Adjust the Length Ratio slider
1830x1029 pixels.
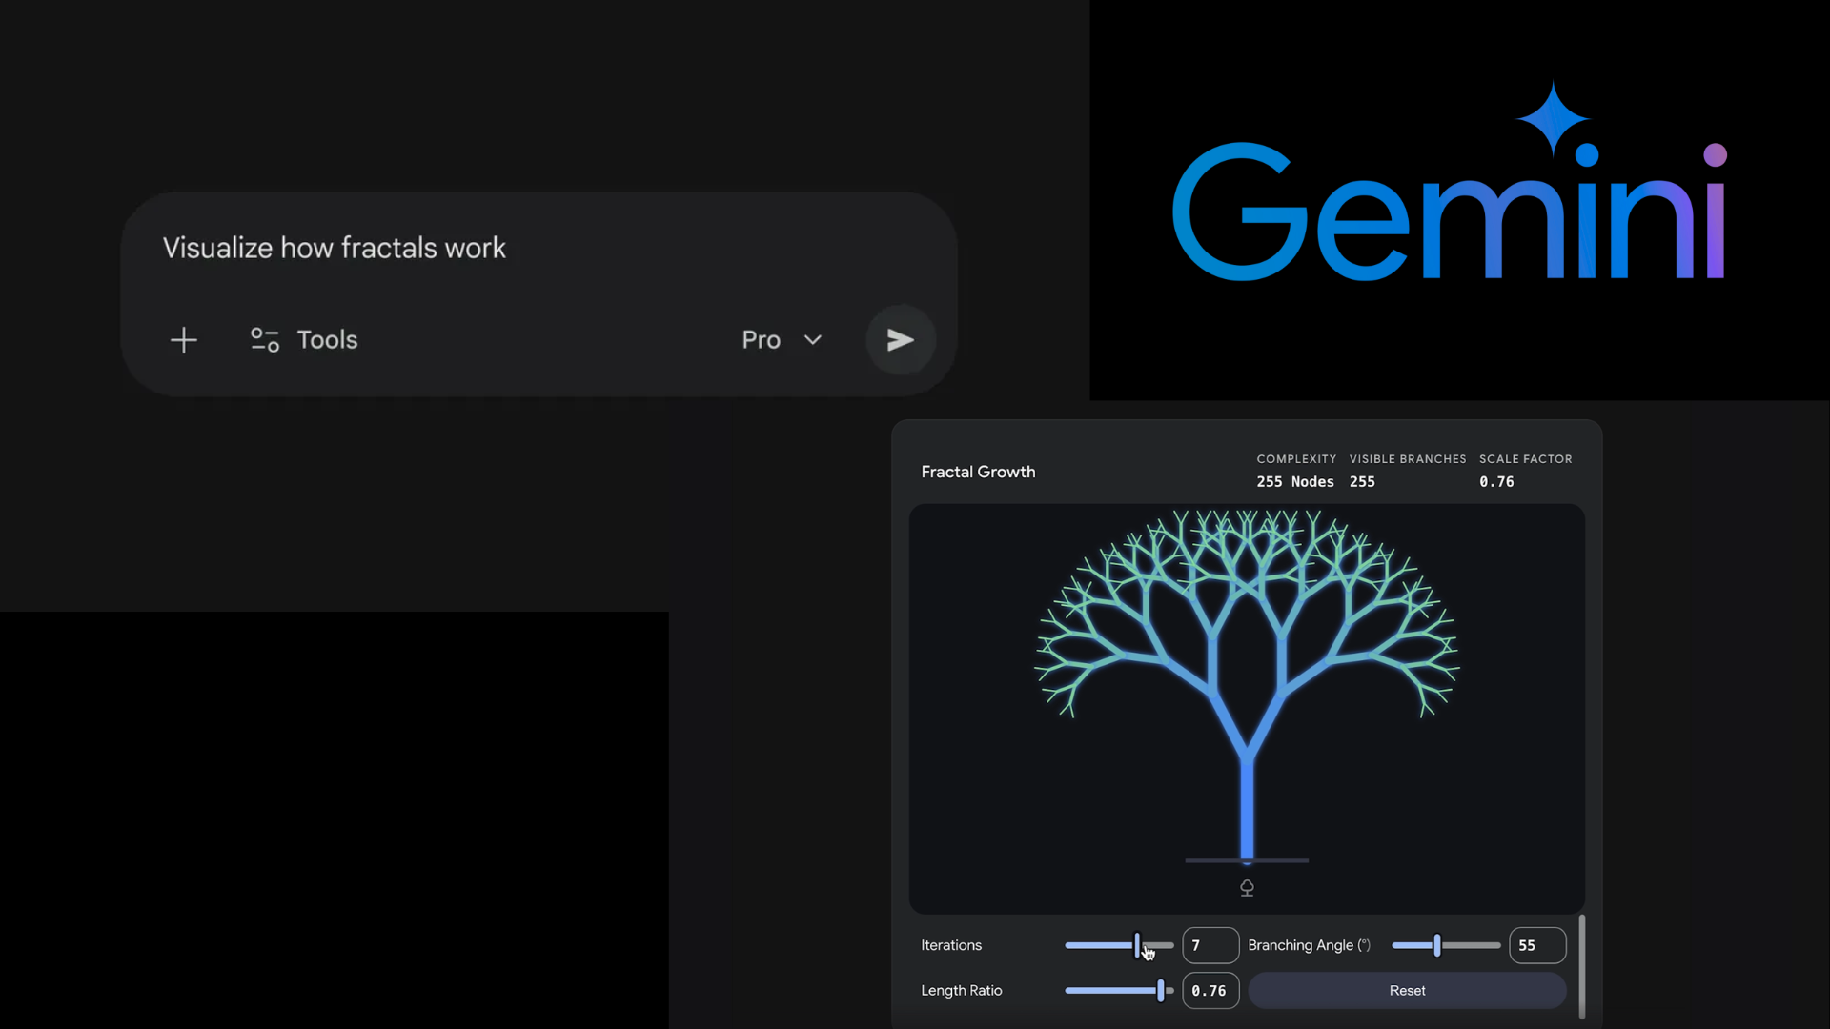click(1119, 991)
